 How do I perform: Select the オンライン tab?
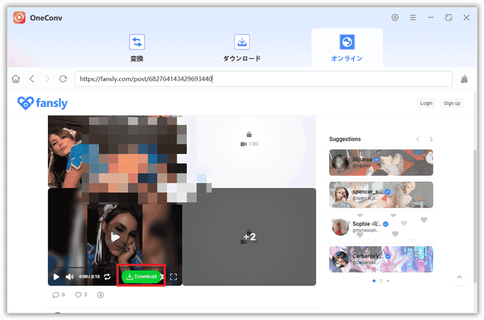click(x=347, y=48)
